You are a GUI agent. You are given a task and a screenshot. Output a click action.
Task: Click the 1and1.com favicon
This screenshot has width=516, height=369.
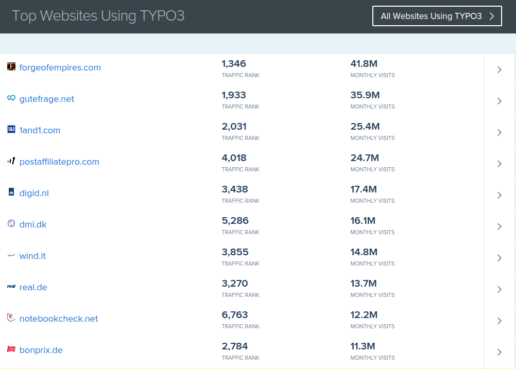pos(11,129)
